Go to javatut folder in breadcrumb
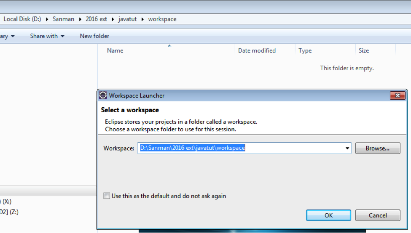Screen dimensions: 411x233 127,19
